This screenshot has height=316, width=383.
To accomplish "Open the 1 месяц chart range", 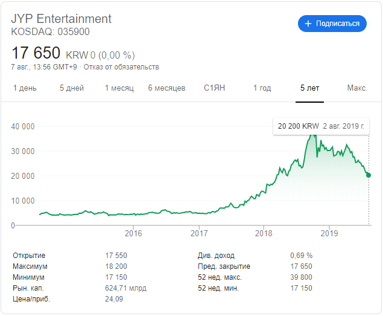I will 119,88.
